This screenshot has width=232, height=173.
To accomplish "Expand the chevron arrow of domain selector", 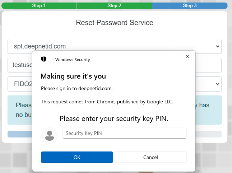I will pyautogui.click(x=217, y=46).
